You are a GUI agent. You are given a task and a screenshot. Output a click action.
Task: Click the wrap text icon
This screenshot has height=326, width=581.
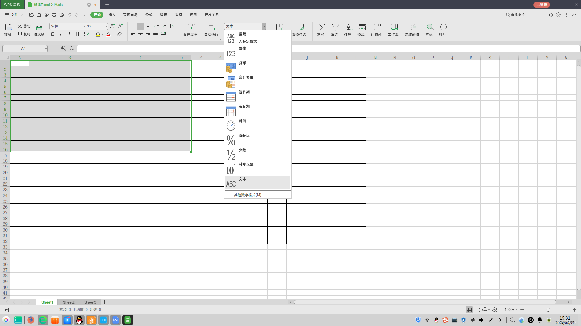[x=211, y=27]
